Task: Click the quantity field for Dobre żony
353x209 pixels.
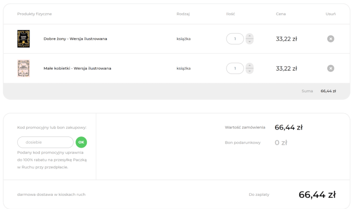Action: 235,39
